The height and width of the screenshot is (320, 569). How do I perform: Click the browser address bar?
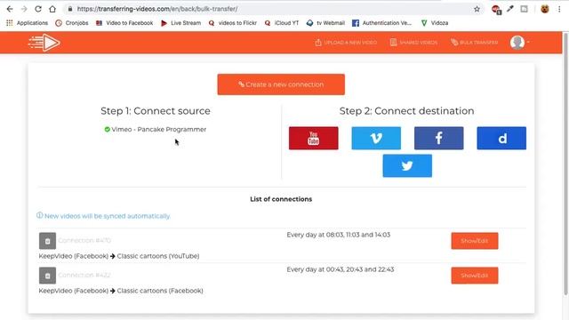coord(268,9)
